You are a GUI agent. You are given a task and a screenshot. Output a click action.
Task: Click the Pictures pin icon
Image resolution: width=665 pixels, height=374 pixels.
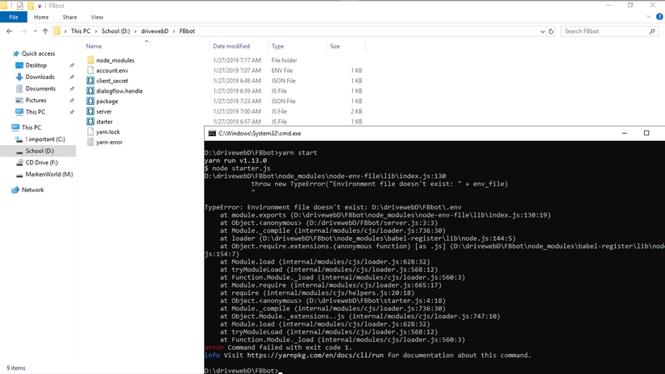(72, 101)
